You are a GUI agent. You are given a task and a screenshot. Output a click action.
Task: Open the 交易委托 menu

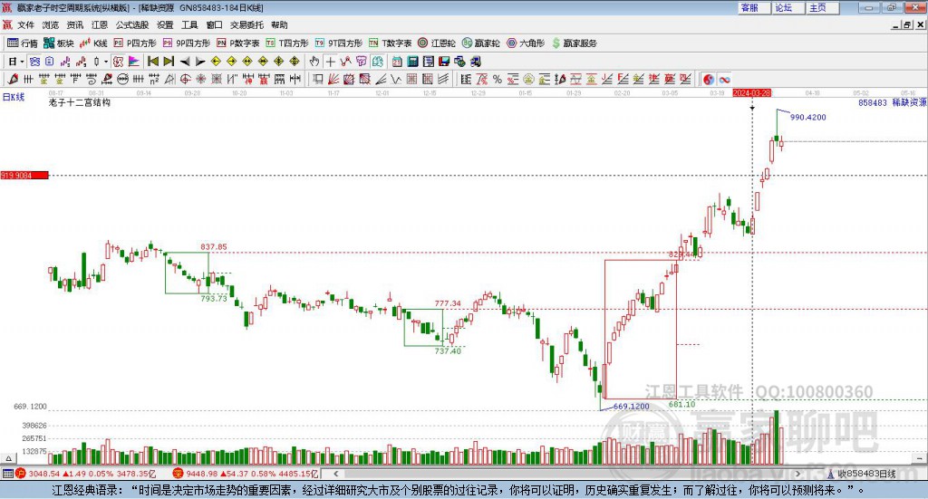pos(246,24)
